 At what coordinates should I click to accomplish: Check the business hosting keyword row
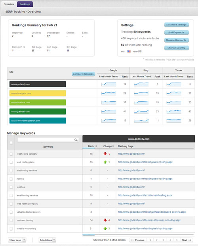tap(11, 221)
